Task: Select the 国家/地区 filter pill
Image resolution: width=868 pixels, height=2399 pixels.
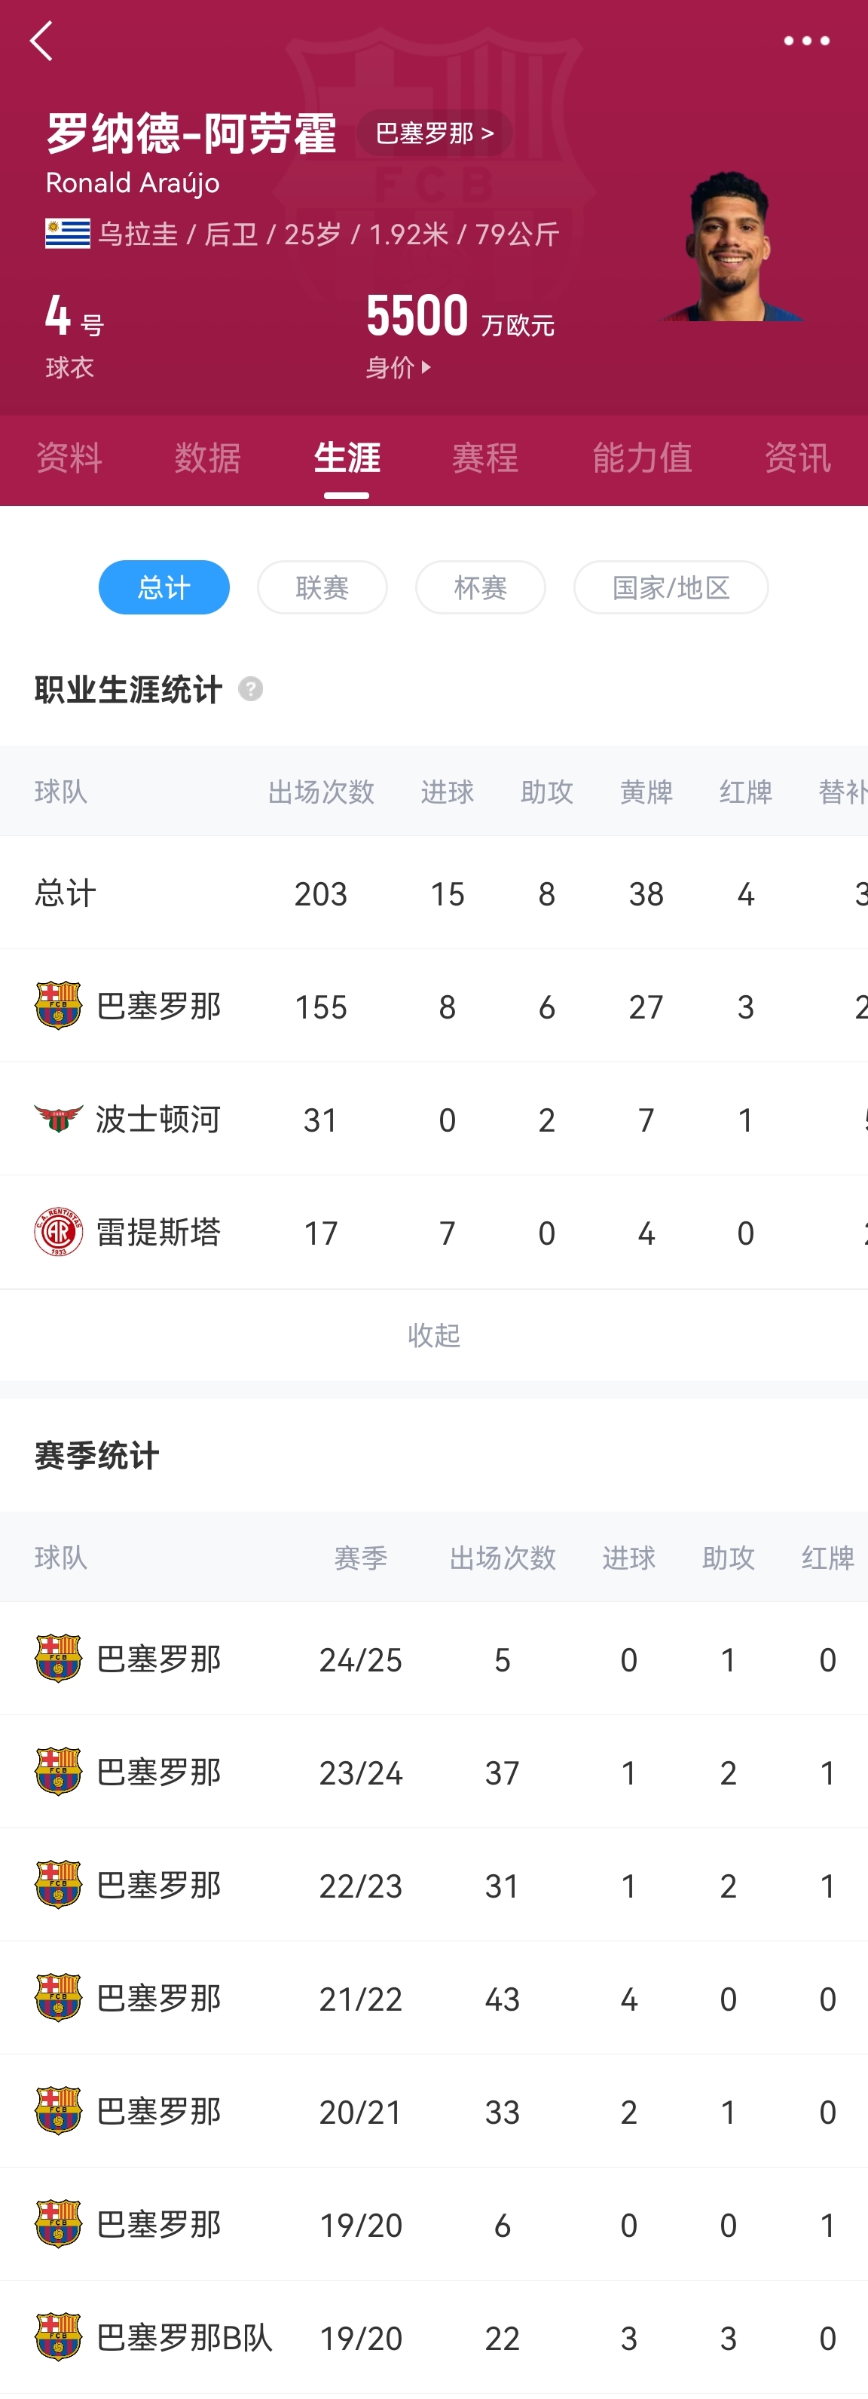Action: tap(671, 587)
